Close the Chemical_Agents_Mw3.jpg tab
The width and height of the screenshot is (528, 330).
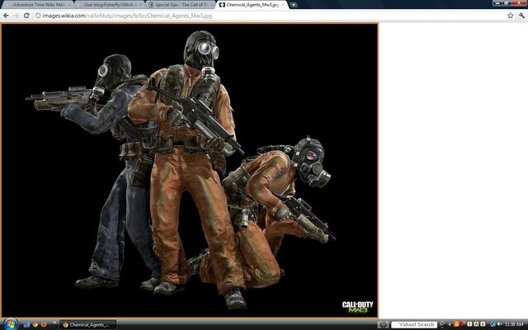[283, 5]
